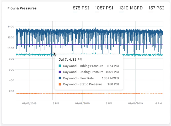
Task: Click the 874 PSI value in tooltip
Action: click(x=113, y=66)
